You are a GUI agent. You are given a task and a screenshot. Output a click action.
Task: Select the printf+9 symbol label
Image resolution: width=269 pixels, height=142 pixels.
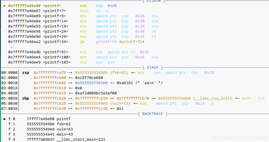pos(54,16)
